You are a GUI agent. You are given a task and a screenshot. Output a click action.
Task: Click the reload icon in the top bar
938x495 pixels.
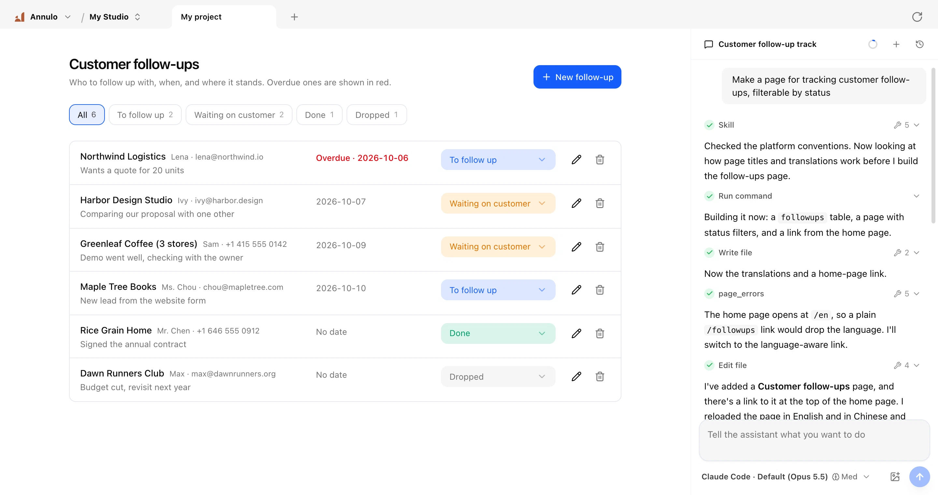(917, 17)
